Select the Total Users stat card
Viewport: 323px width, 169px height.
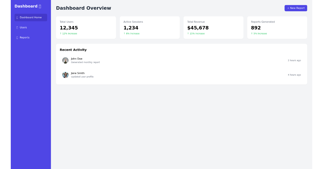tap(86, 27)
